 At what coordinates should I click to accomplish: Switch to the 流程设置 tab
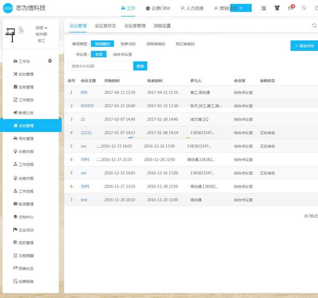(162, 25)
